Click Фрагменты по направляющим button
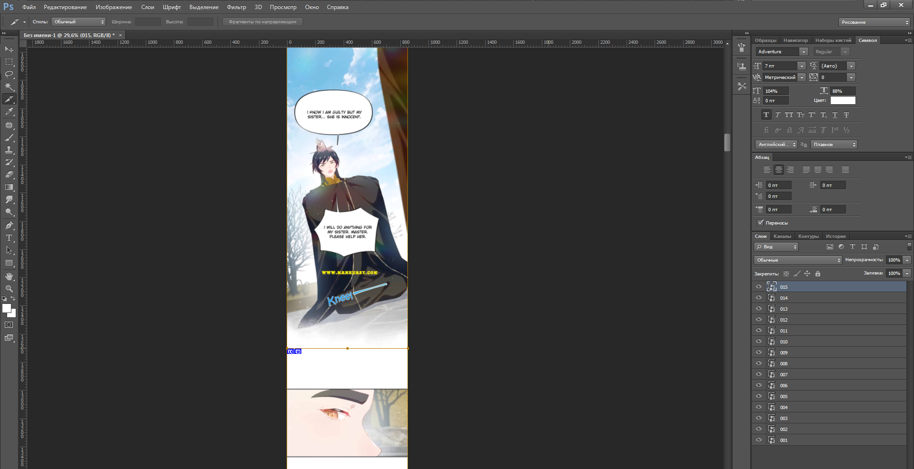This screenshot has width=914, height=469. point(262,22)
